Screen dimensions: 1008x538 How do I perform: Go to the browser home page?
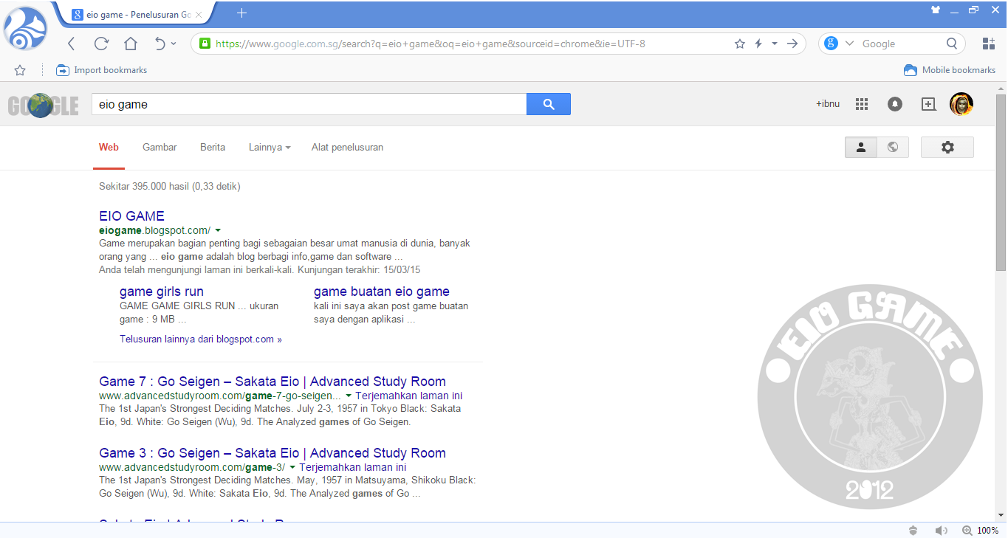coord(131,44)
